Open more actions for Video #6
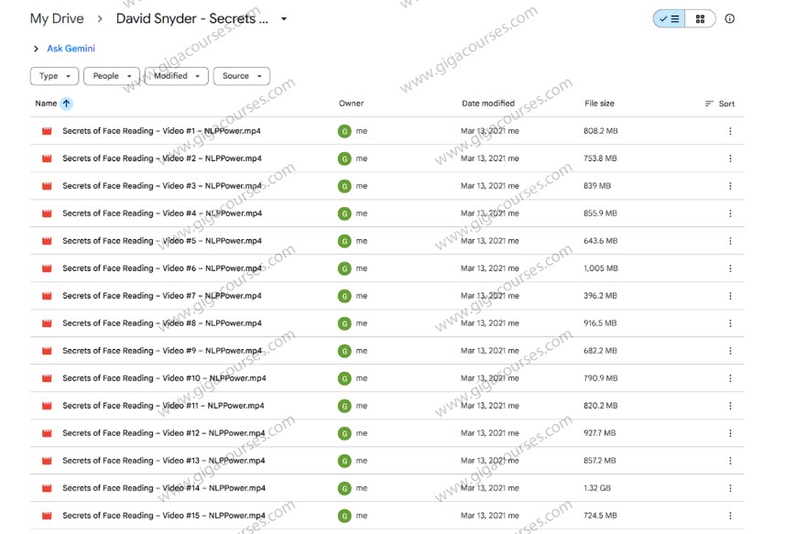This screenshot has width=796, height=534. 730,268
